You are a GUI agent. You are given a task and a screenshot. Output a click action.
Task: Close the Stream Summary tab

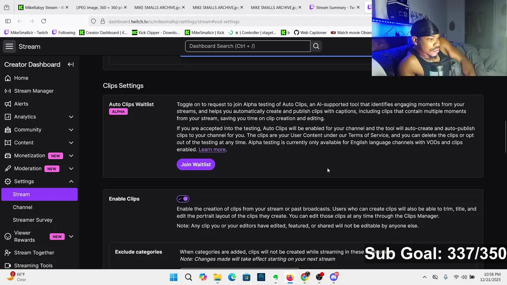tap(358, 8)
